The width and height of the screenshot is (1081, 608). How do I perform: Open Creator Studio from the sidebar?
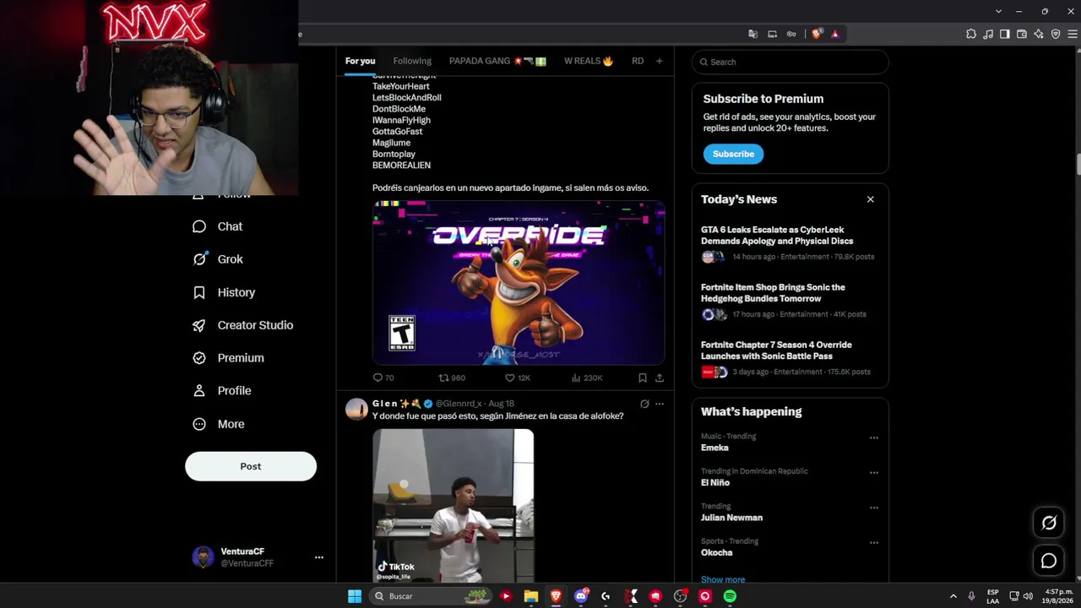(242, 325)
